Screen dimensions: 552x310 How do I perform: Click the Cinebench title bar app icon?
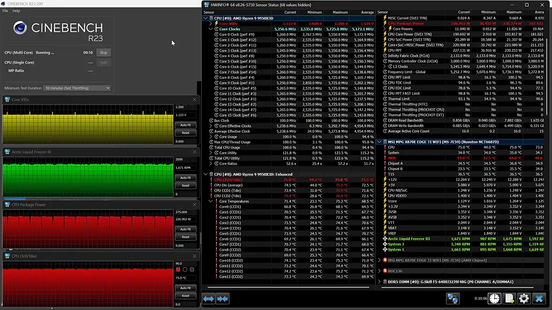pyautogui.click(x=3, y=4)
